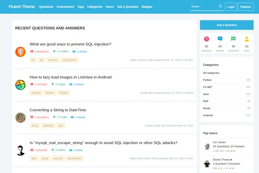Filter by the 'android' tag
This screenshot has width=259, height=173.
36,93
